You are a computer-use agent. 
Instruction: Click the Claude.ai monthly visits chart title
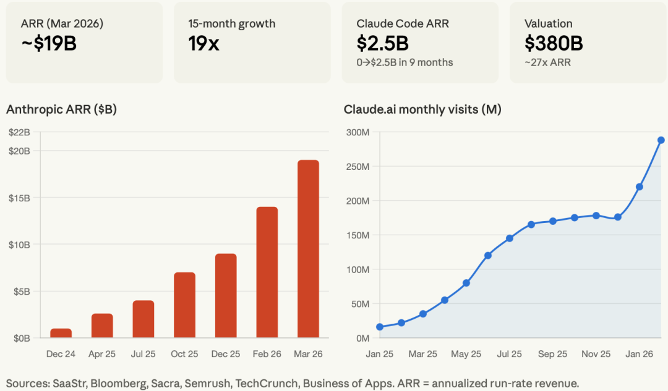(422, 110)
